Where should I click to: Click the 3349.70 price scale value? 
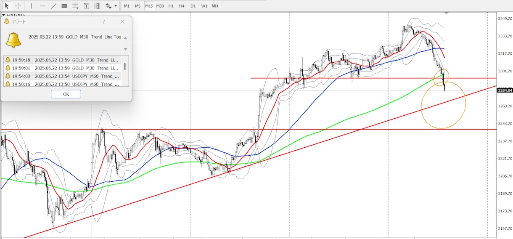tap(504, 19)
